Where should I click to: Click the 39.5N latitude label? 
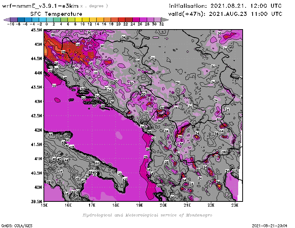[x=37, y=202]
